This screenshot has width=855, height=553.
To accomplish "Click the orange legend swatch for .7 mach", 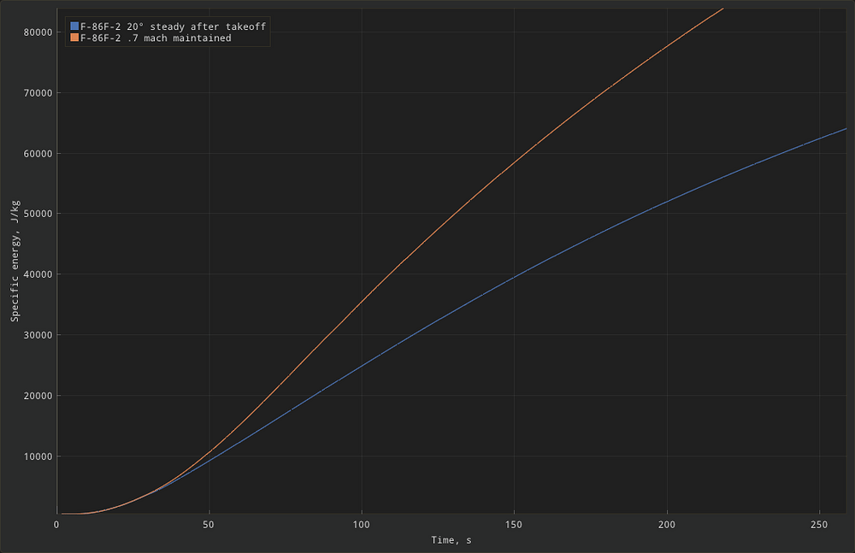I will pyautogui.click(x=74, y=38).
